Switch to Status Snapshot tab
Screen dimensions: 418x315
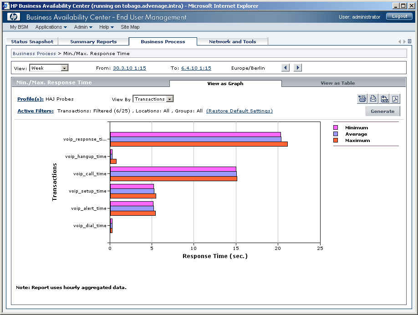coord(32,41)
